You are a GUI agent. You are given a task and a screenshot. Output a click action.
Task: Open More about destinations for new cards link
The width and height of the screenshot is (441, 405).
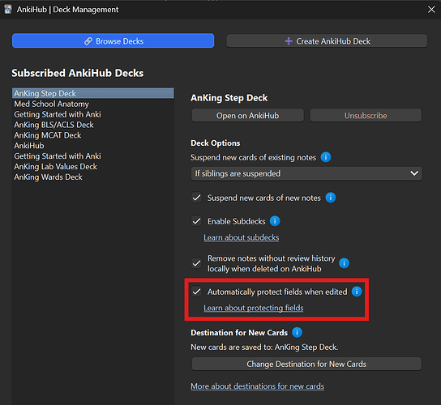(x=257, y=386)
